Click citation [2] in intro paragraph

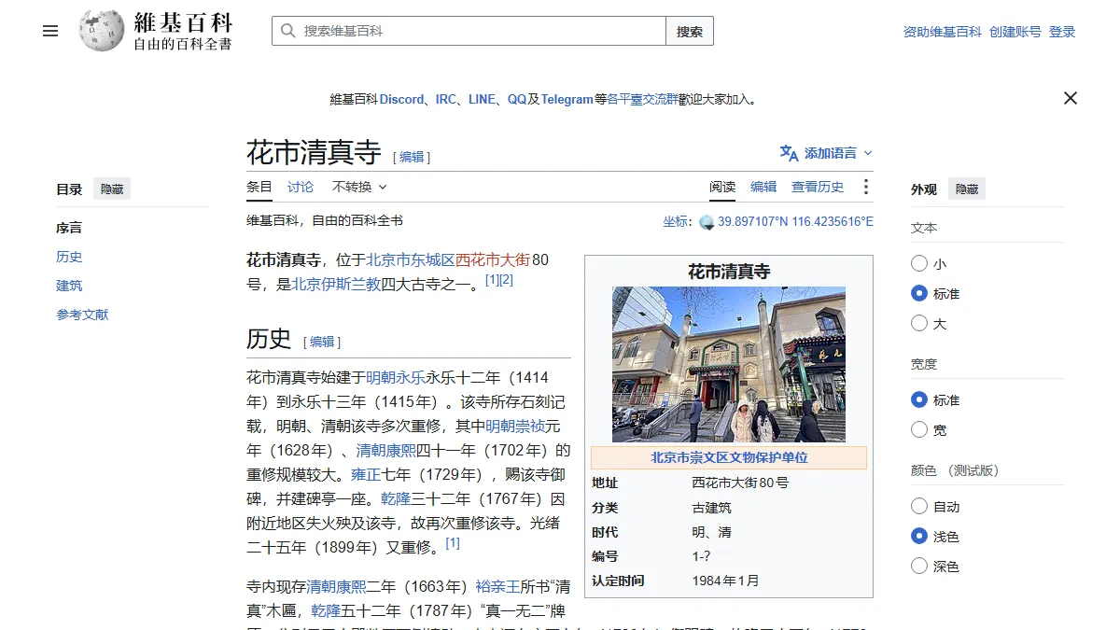(507, 280)
